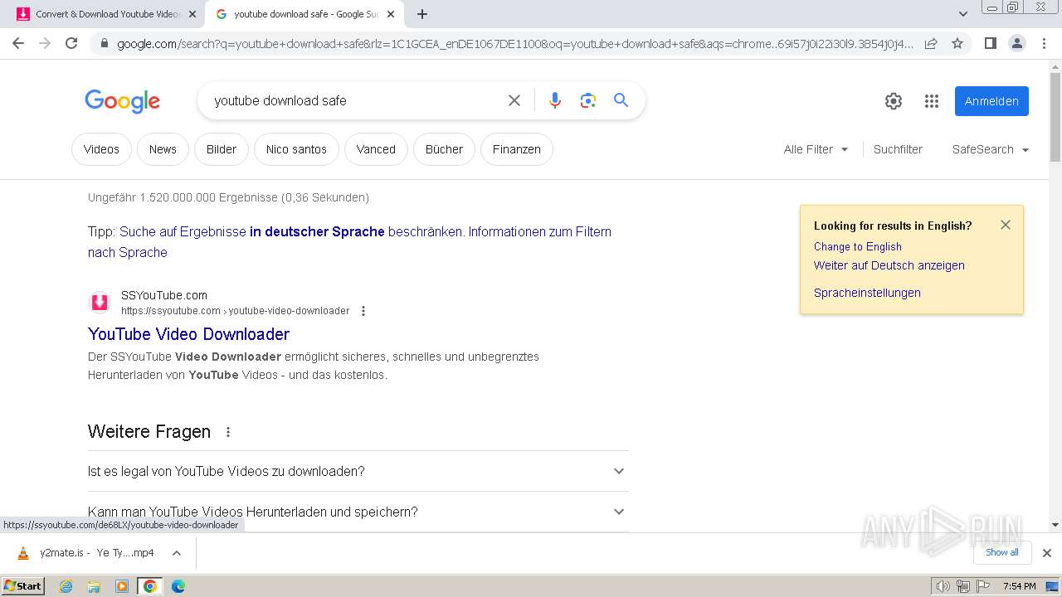Open SafeSearch dropdown
Image resolution: width=1062 pixels, height=597 pixels.
coord(991,149)
